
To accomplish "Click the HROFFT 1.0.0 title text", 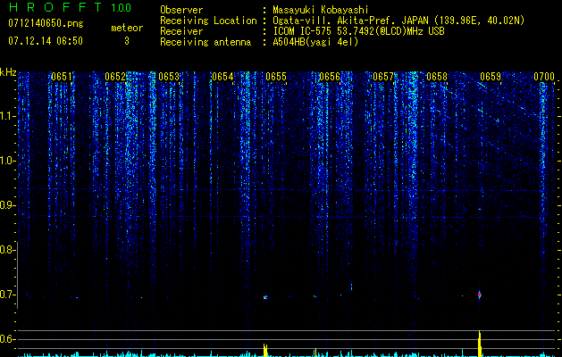I will (x=70, y=7).
